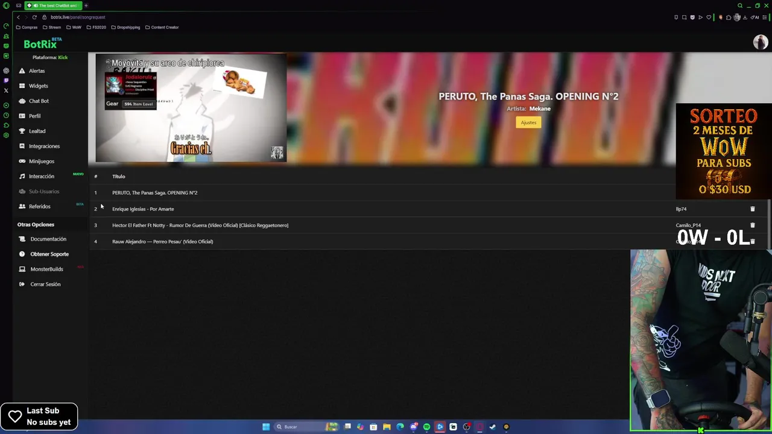Open the Alertas warning icon
The width and height of the screenshot is (772, 434).
(22, 71)
